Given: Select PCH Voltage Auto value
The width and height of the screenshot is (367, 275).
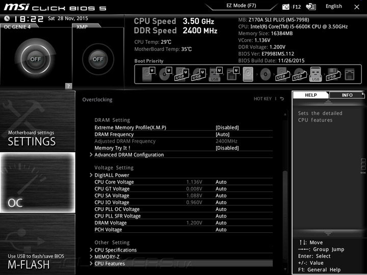Looking at the screenshot, I should click(221, 230).
